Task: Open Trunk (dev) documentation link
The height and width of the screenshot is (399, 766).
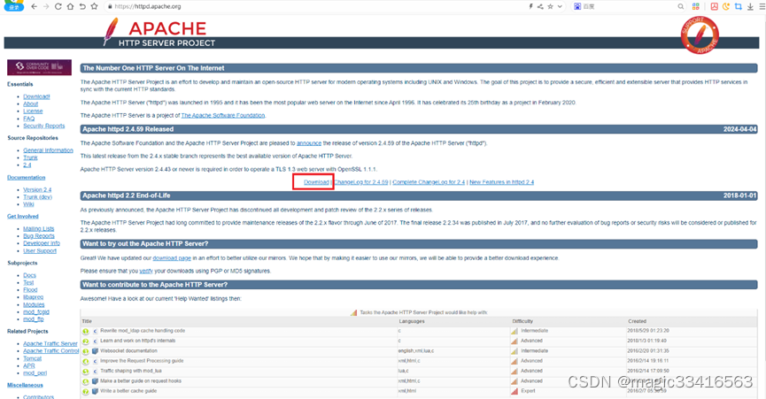Action: click(x=37, y=197)
